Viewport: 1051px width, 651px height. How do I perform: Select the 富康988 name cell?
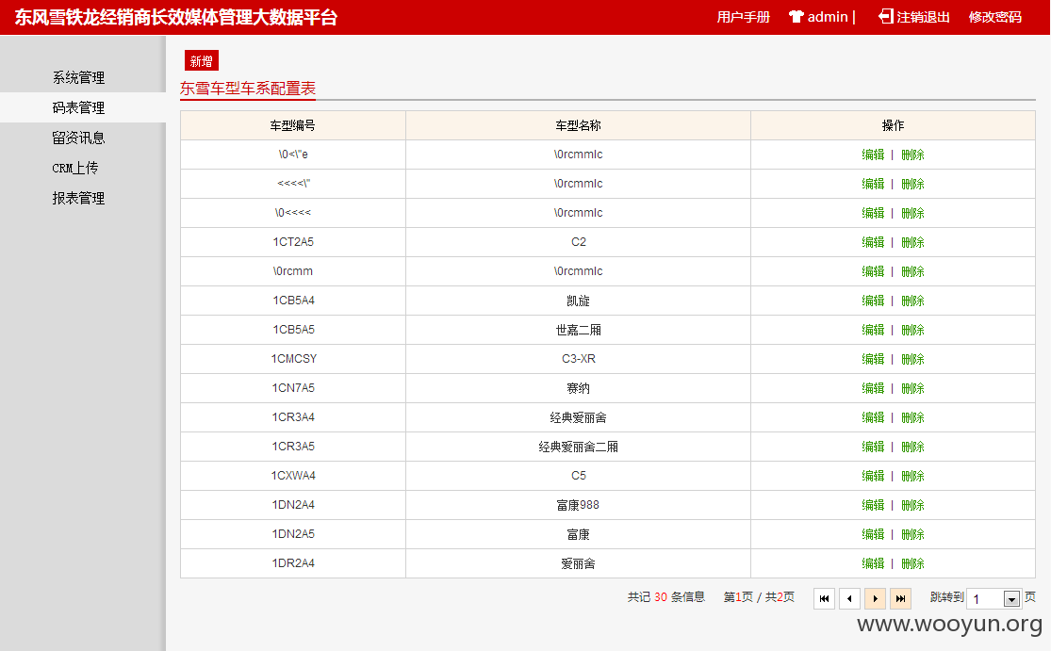click(578, 505)
